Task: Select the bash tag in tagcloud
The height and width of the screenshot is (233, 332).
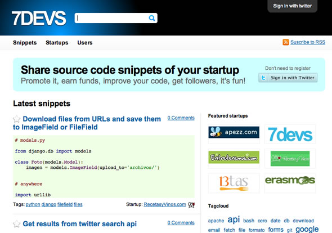Action: click(x=249, y=221)
